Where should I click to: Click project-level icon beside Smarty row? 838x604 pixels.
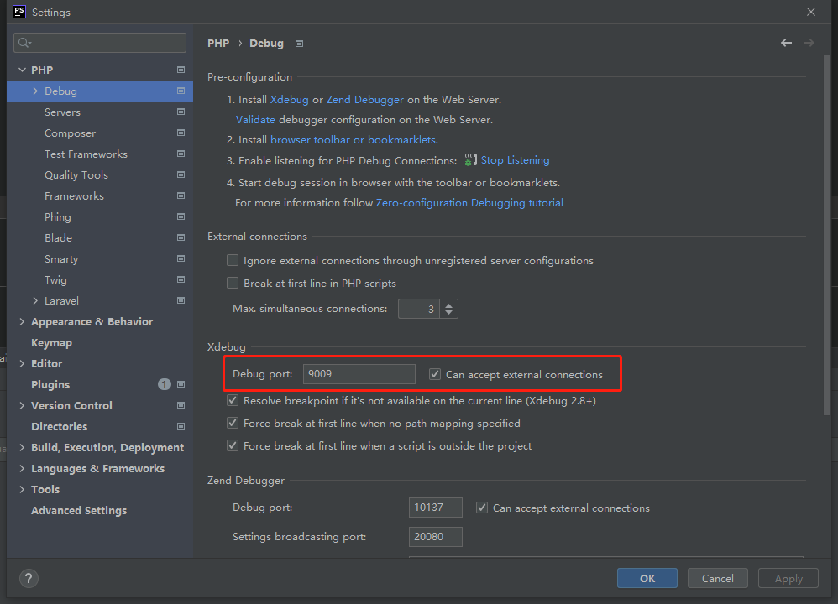click(x=181, y=258)
